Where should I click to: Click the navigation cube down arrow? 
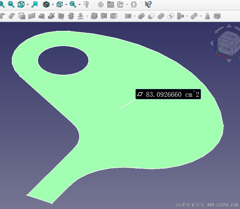(229, 61)
